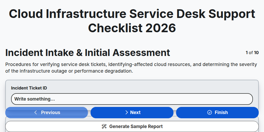Click the checkmark circle icon on Finish

coord(209,112)
